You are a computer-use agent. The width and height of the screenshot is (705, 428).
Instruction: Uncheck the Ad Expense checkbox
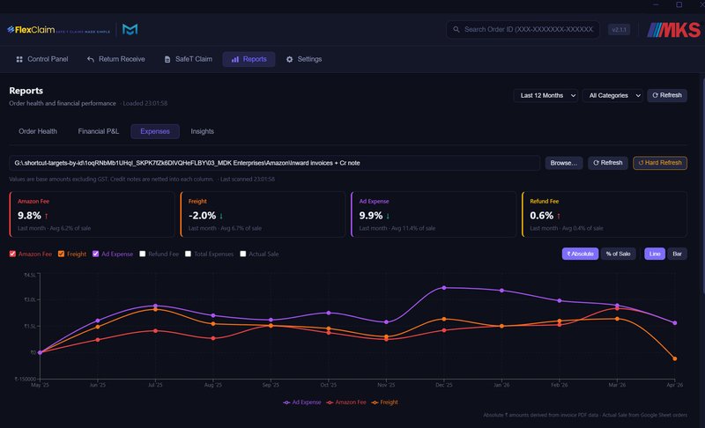tap(96, 254)
